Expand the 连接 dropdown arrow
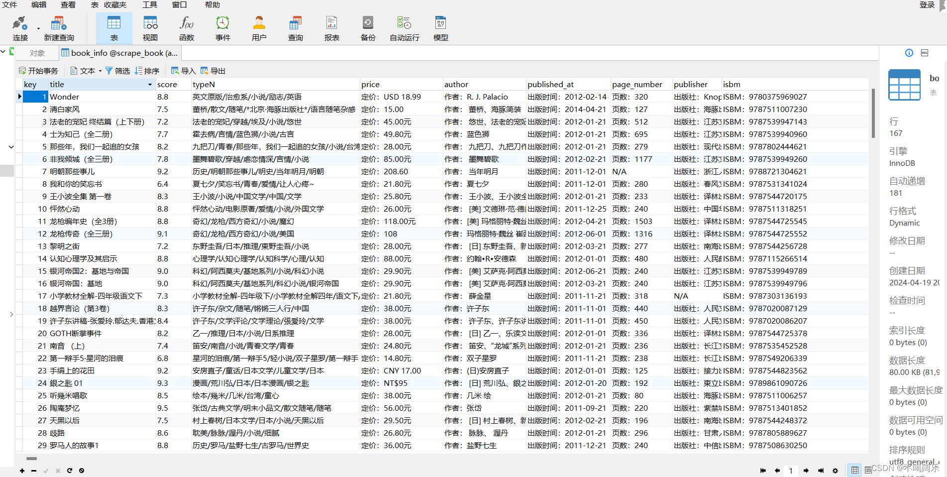947x477 pixels. (38, 28)
